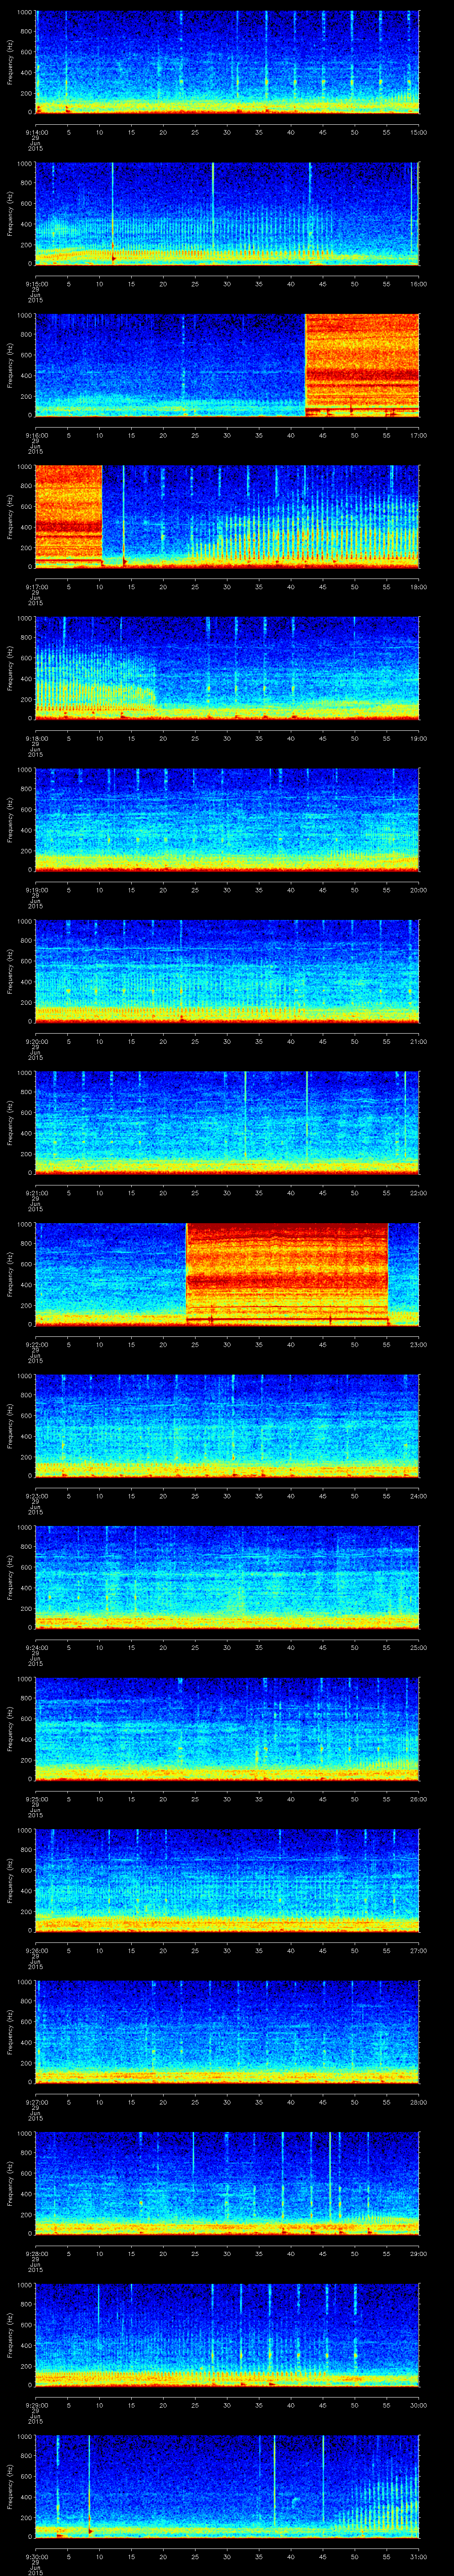454x2576 pixels.
Task: Click the "9:17:00" start time label
Action: [37, 587]
